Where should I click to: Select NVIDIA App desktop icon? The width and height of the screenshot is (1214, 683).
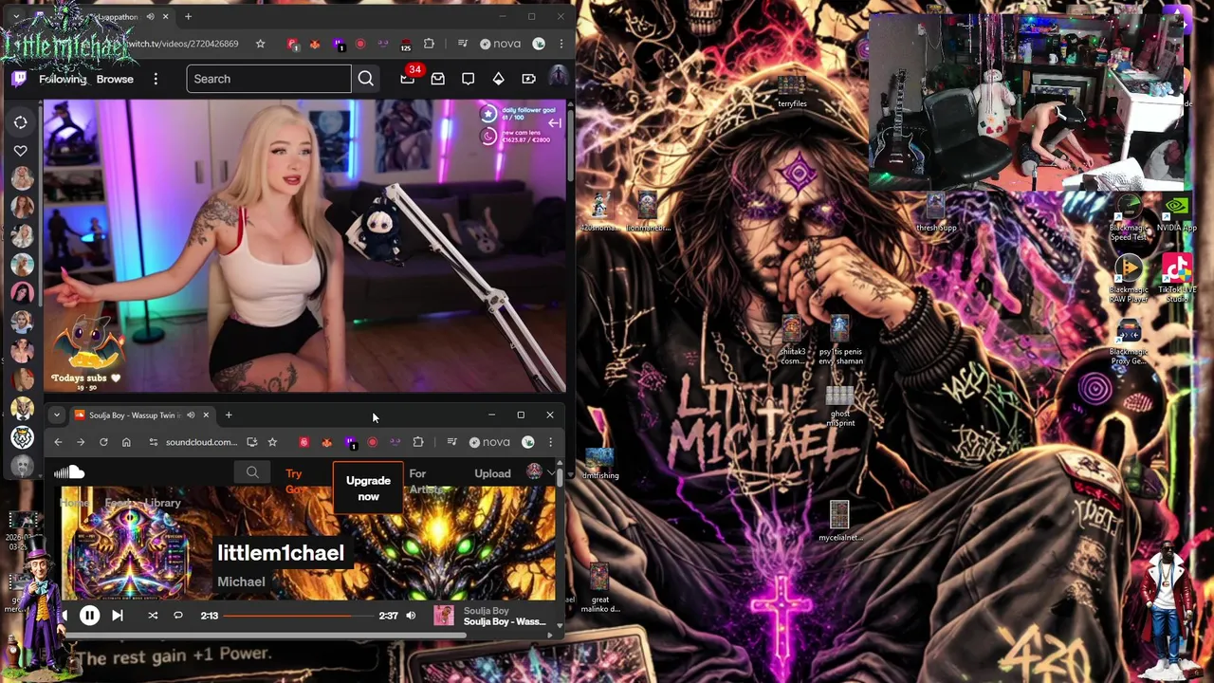(x=1176, y=214)
